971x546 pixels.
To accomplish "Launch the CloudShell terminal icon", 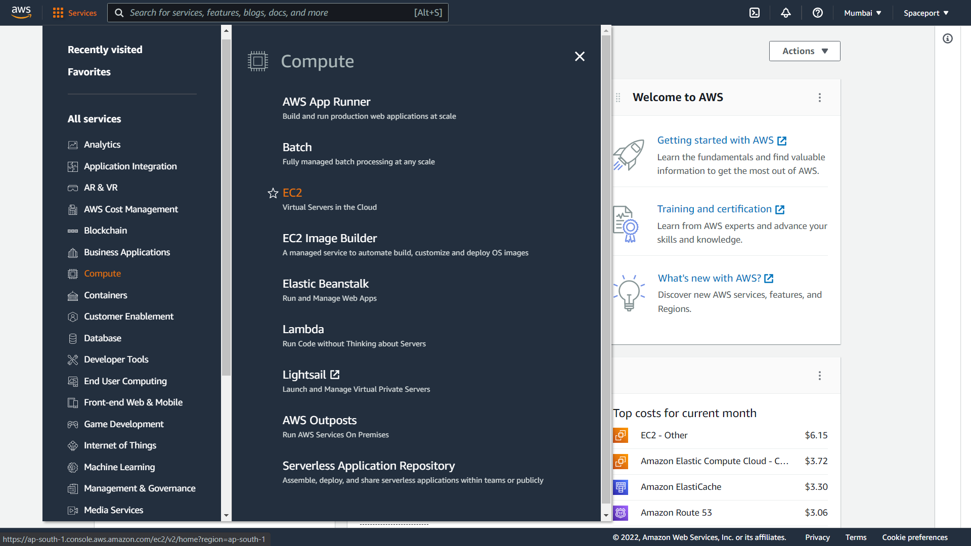I will coord(755,13).
